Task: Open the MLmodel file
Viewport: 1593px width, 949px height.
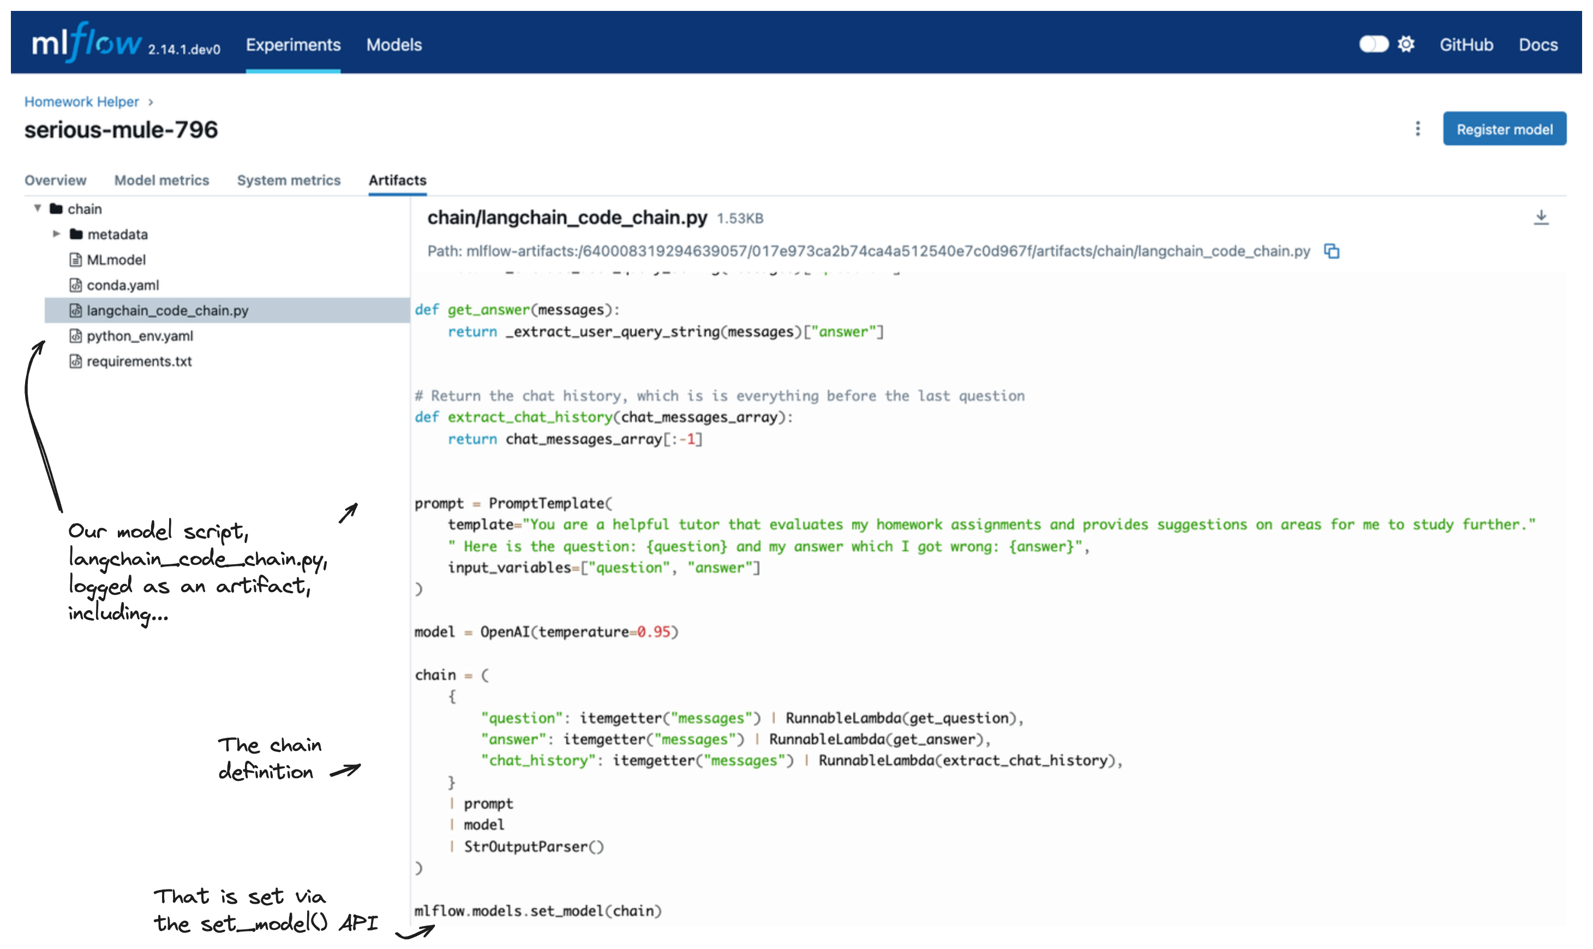Action: tap(116, 259)
